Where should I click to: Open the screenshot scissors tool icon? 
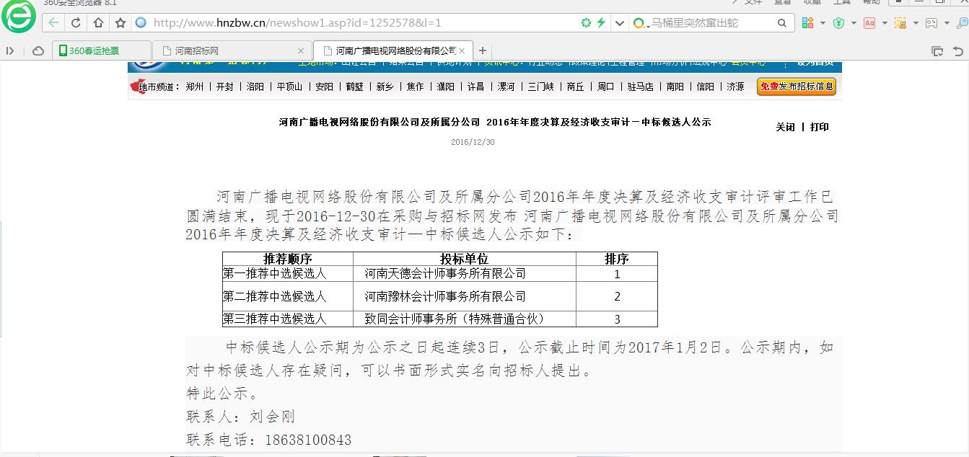coord(900,23)
